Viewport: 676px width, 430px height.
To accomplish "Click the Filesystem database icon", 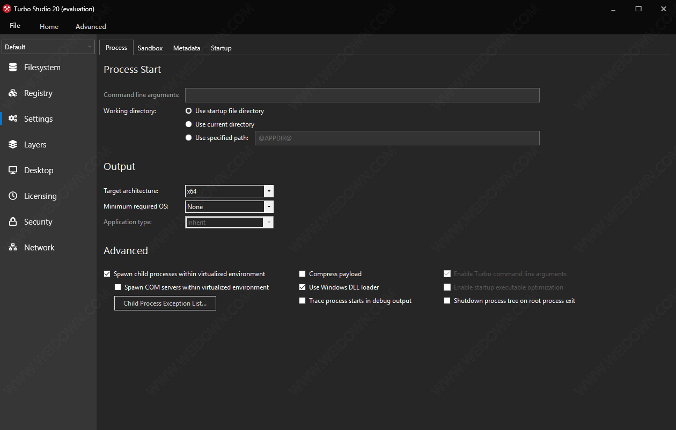I will (x=13, y=68).
